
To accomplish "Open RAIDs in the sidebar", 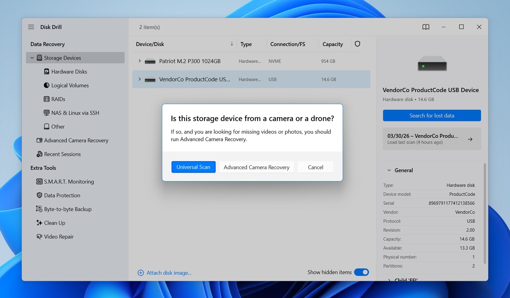I will [58, 99].
